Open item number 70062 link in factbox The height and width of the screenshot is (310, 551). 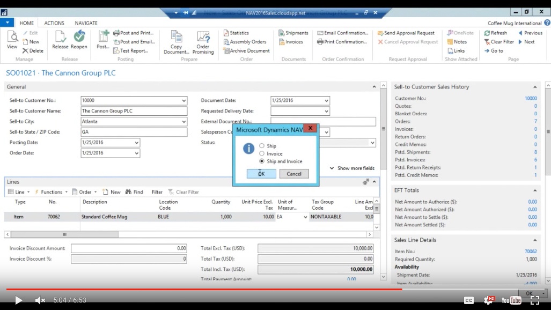coord(531,252)
